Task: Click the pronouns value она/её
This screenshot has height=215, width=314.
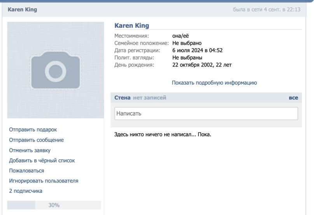Action: 181,36
